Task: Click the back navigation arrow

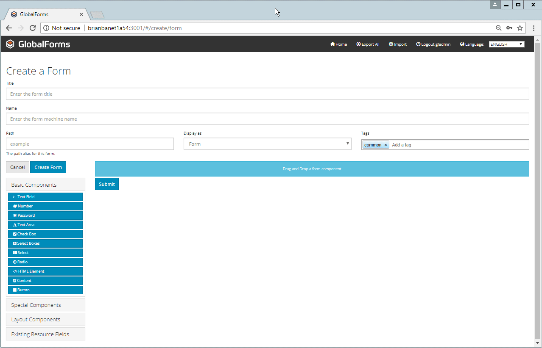Action: [9, 28]
